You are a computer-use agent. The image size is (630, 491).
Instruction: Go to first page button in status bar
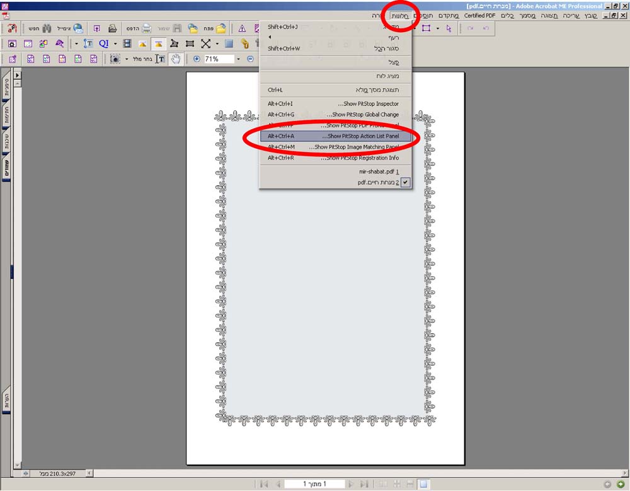pos(264,484)
